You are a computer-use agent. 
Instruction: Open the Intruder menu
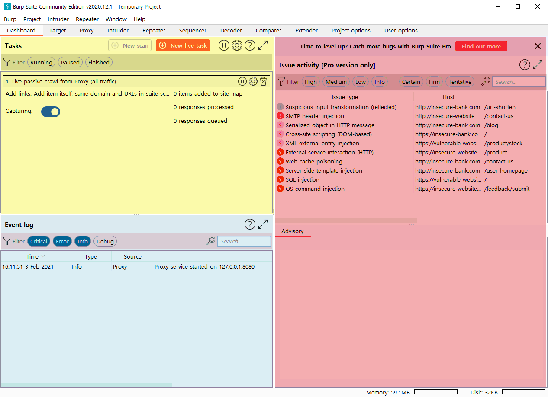pos(58,19)
